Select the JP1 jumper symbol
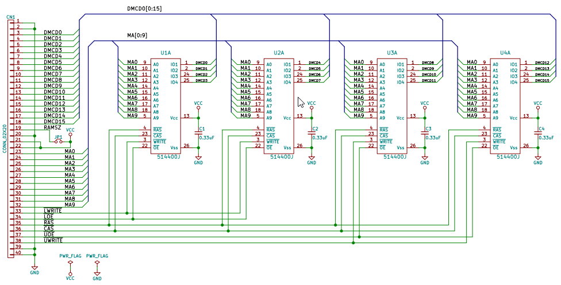Viewport: 561px width, 285px height. click(58, 142)
